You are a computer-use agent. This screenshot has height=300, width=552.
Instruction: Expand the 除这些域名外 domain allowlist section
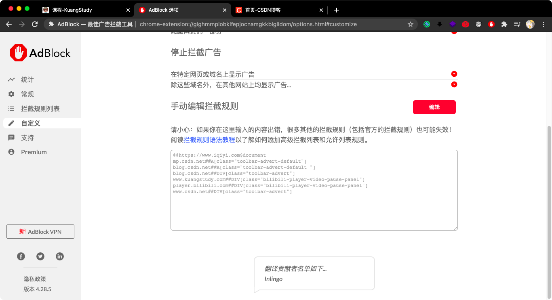[x=454, y=84]
